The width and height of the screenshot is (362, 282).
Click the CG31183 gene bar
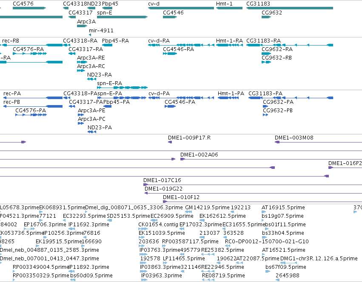click(290, 8)
